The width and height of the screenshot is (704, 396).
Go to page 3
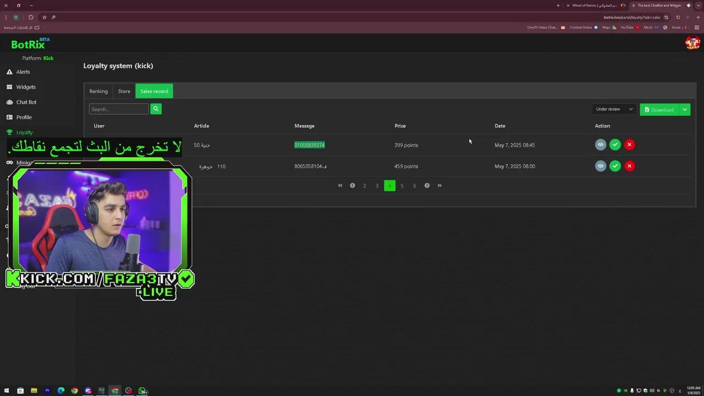[x=377, y=186]
